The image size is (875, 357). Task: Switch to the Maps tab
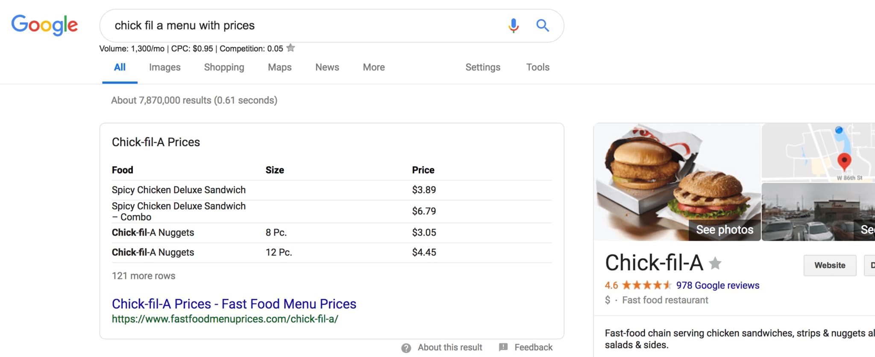279,67
